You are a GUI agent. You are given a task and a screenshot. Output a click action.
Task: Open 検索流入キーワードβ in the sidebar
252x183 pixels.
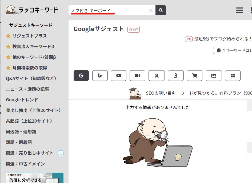pos(33,47)
